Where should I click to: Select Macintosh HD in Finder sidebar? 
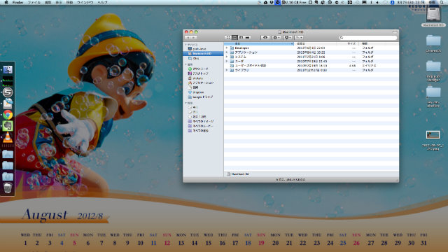[x=203, y=53]
